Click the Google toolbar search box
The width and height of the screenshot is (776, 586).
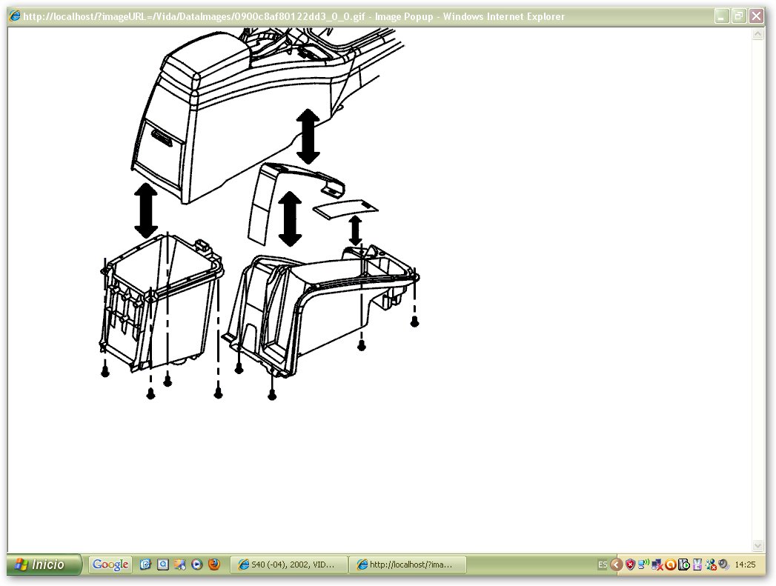click(110, 565)
